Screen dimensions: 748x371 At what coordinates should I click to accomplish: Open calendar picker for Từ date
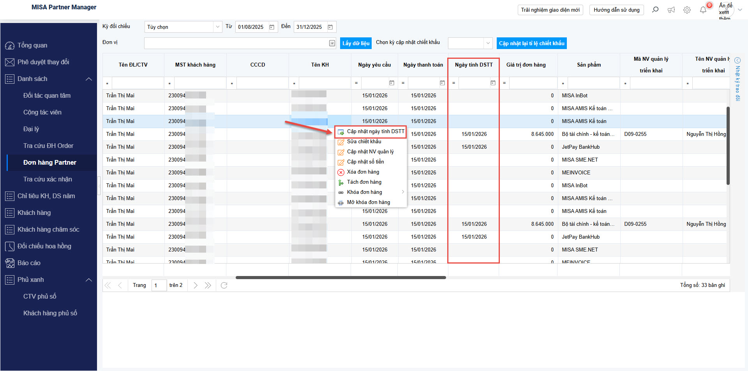[272, 27]
